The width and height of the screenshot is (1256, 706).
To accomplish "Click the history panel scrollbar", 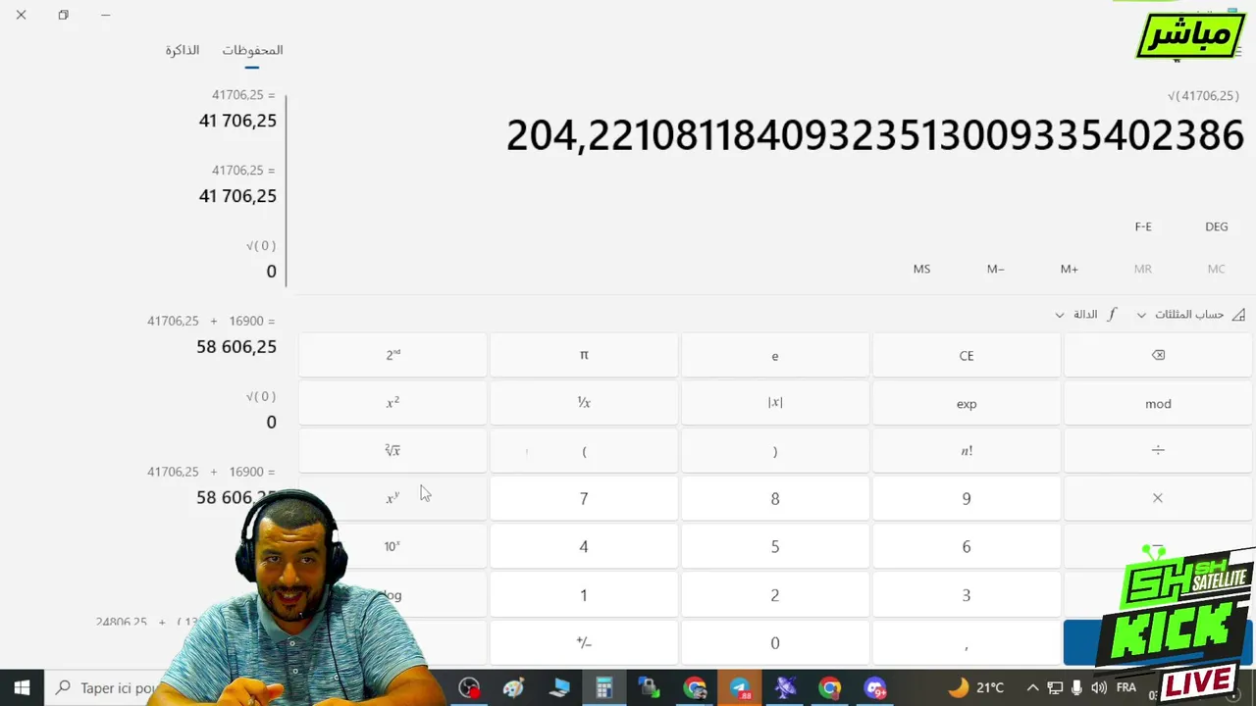I will [286, 191].
